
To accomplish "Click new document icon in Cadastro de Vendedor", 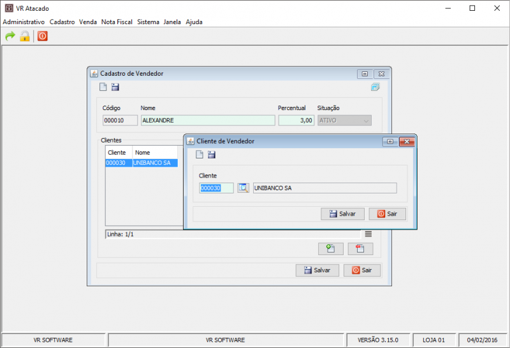I will click(x=103, y=87).
